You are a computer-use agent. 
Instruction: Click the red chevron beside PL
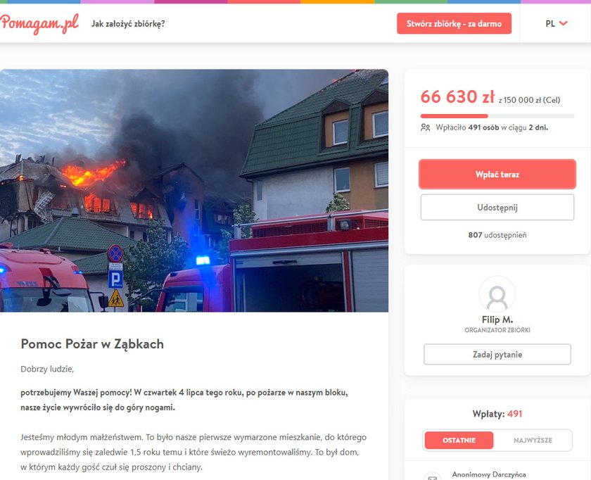[x=563, y=23]
